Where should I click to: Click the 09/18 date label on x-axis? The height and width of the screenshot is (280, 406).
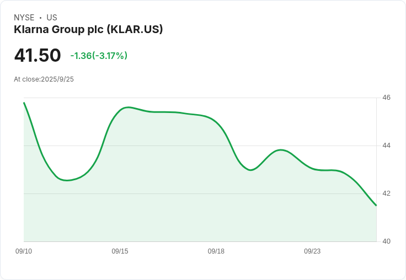[216, 251]
